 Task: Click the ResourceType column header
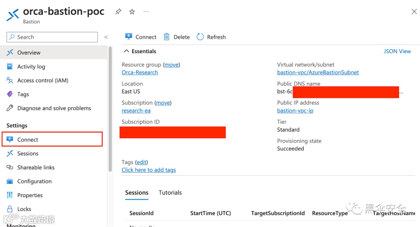click(330, 213)
